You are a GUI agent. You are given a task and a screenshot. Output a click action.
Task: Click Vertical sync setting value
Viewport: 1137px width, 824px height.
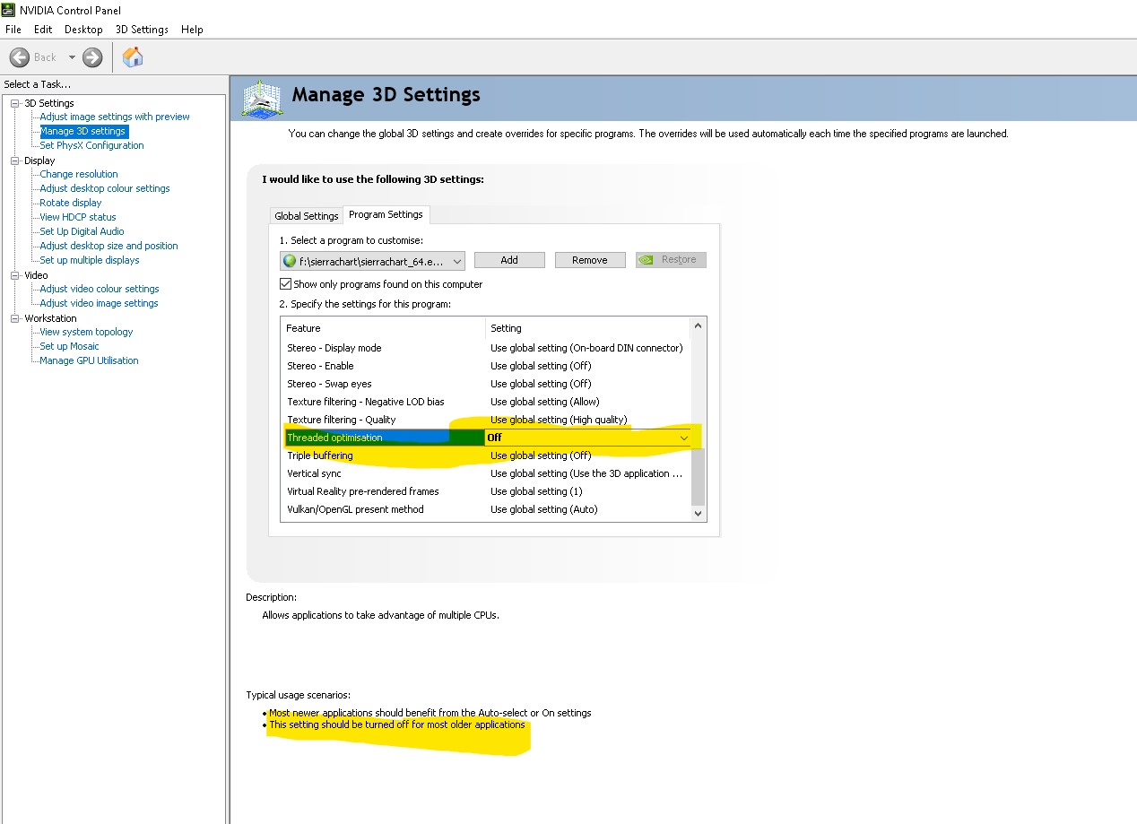click(587, 473)
